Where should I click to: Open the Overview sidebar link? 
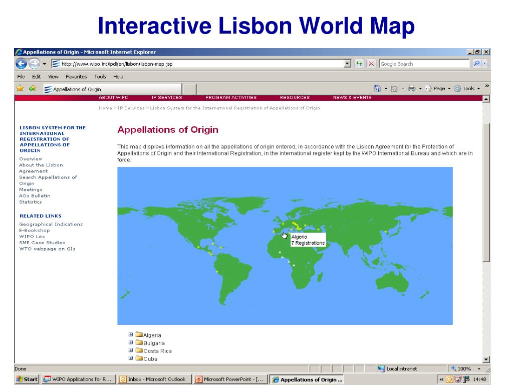coord(31,159)
